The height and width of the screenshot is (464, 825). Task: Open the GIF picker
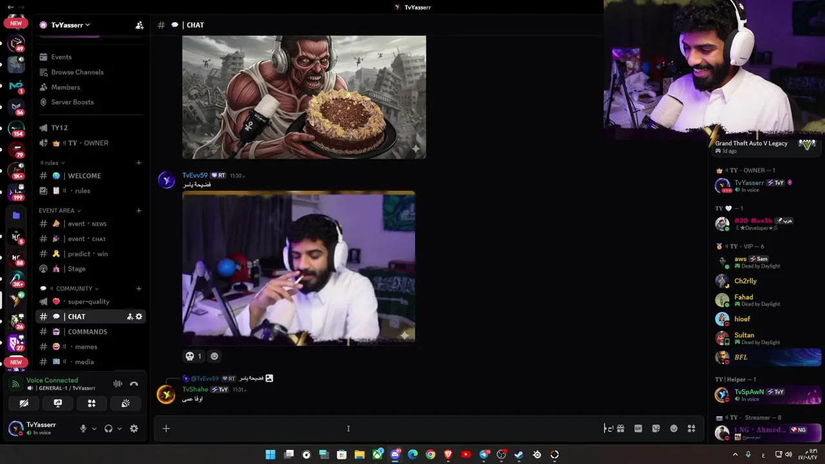pos(638,429)
